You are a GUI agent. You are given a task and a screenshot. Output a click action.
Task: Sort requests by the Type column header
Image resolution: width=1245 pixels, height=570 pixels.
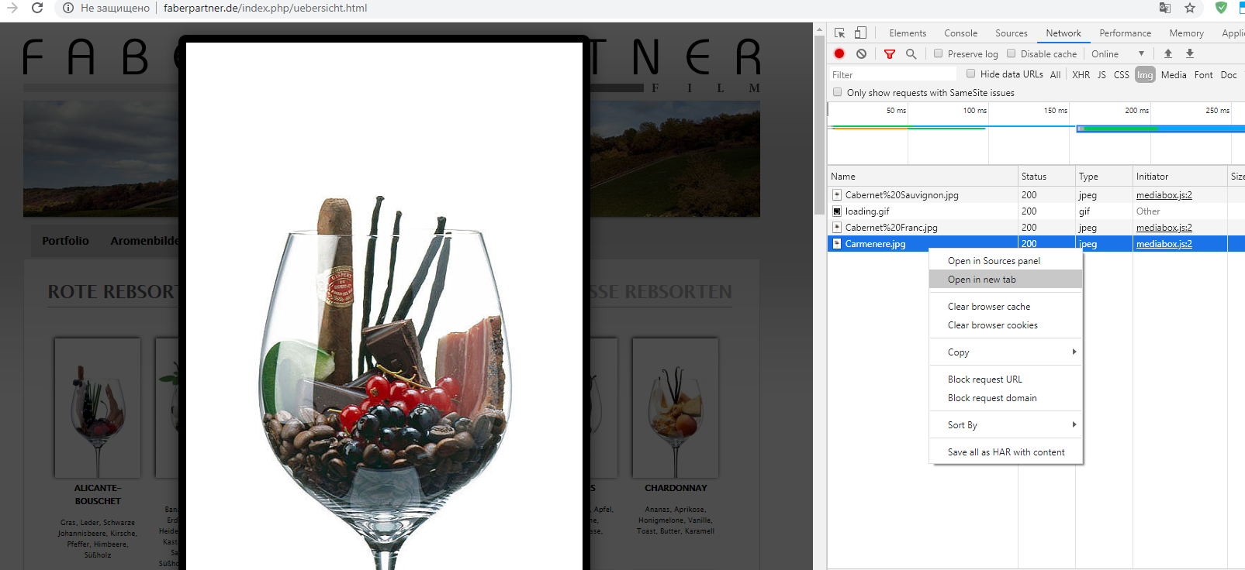point(1104,177)
